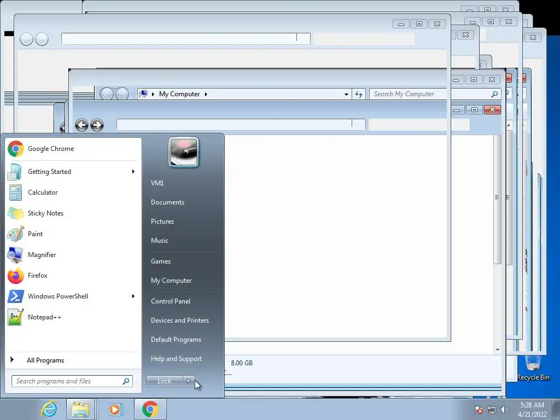Open Sticky Notes from Start menu
Image resolution: width=560 pixels, height=420 pixels.
[x=73, y=213]
